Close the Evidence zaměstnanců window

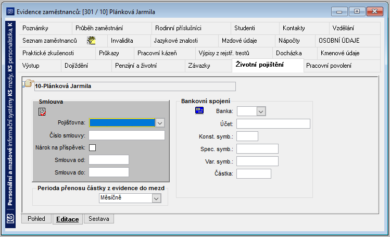click(x=375, y=11)
